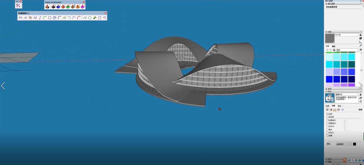Click the material name input field

[346, 35]
